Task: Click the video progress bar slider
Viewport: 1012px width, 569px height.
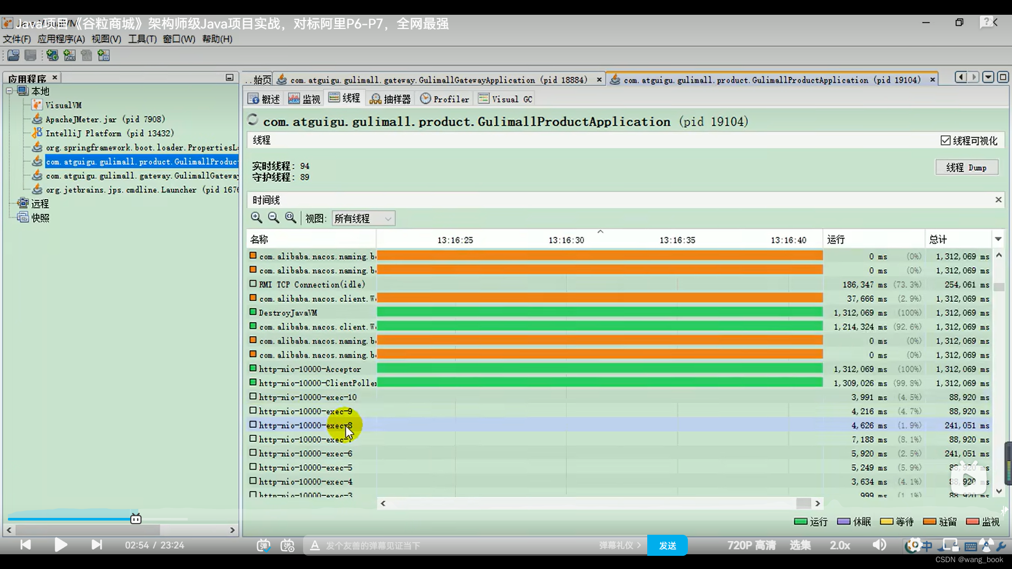Action: click(135, 519)
